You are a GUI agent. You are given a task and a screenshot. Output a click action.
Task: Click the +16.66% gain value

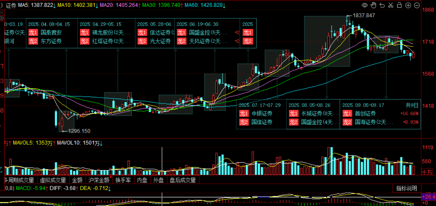coord(409,114)
